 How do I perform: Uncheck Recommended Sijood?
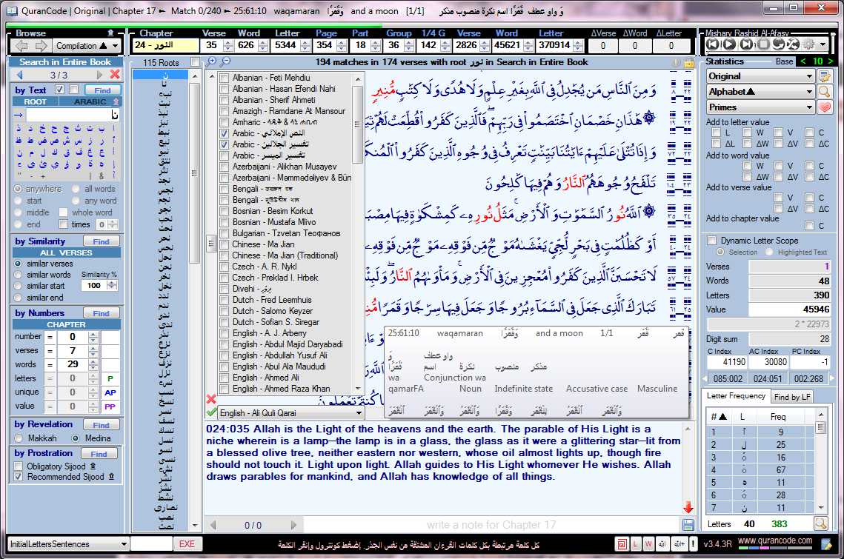19,477
